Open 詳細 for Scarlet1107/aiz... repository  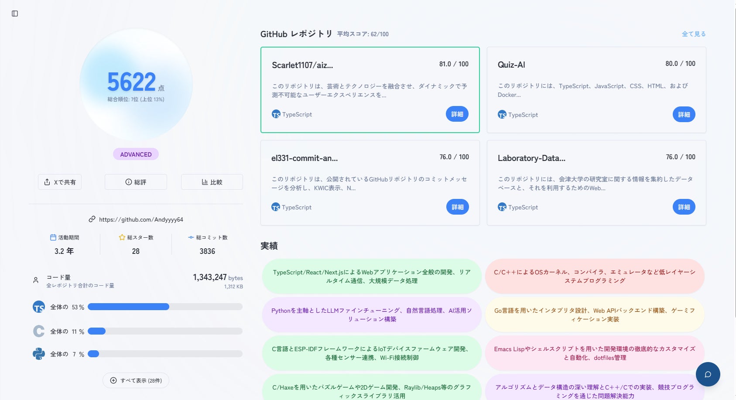click(x=457, y=114)
